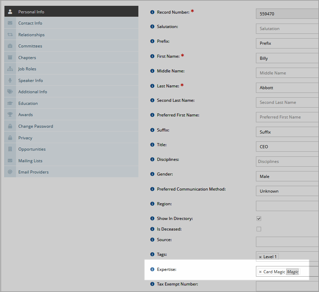Go to the Change Password section
The image size is (319, 292).
coord(72,126)
